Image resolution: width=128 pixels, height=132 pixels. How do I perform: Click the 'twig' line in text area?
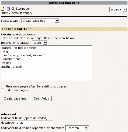[x=5, y=52]
